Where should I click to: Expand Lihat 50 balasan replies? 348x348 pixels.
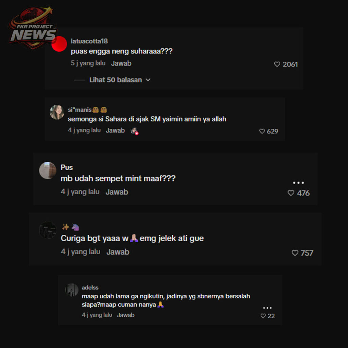(x=116, y=80)
